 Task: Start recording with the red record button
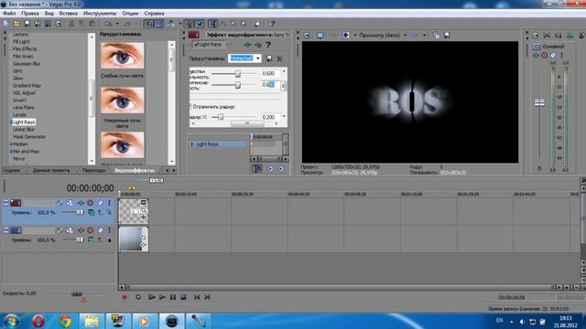pyautogui.click(x=125, y=297)
